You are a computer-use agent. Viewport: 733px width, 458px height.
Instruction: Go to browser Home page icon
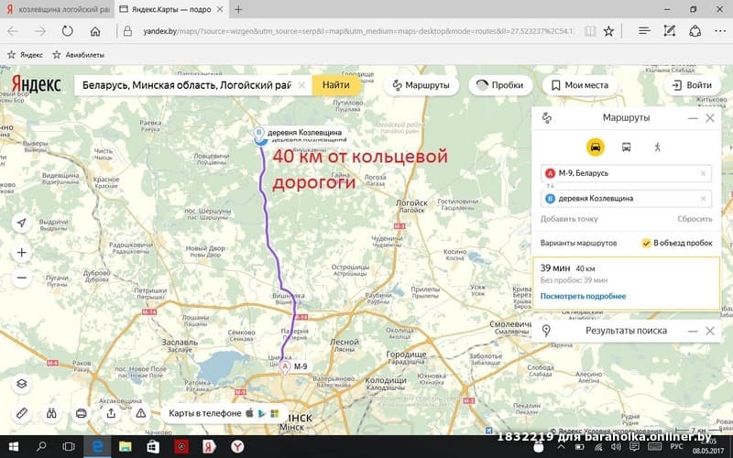pyautogui.click(x=95, y=31)
